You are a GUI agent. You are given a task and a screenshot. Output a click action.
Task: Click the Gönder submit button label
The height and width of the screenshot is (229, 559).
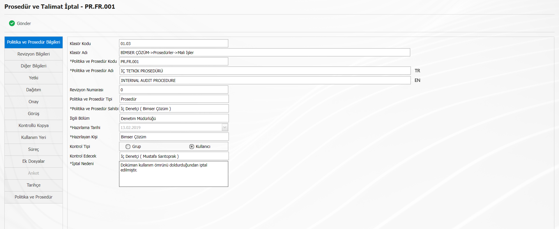24,24
